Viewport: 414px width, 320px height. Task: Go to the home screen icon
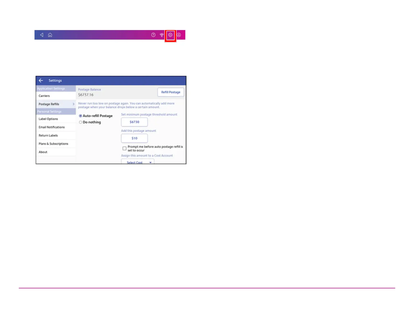tap(50, 35)
